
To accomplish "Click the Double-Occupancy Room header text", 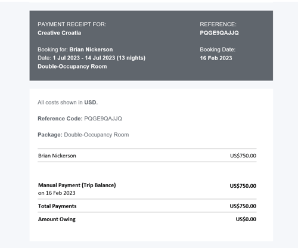I will [72, 66].
